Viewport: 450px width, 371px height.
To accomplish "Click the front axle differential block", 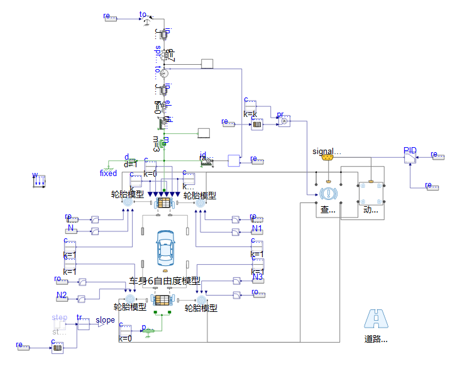I will 165,202.
